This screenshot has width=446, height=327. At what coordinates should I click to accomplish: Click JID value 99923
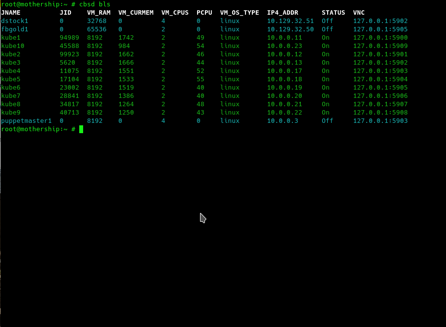(69, 54)
